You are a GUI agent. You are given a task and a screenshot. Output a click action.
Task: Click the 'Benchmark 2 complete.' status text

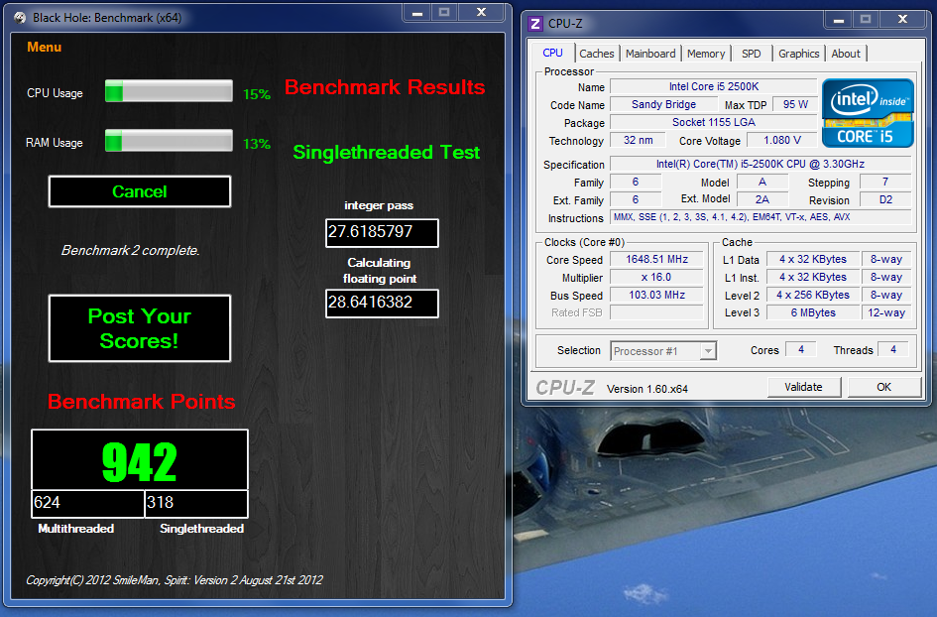pos(130,251)
